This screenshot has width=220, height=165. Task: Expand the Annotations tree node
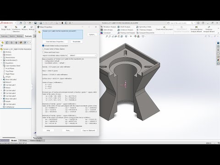pos(1,58)
